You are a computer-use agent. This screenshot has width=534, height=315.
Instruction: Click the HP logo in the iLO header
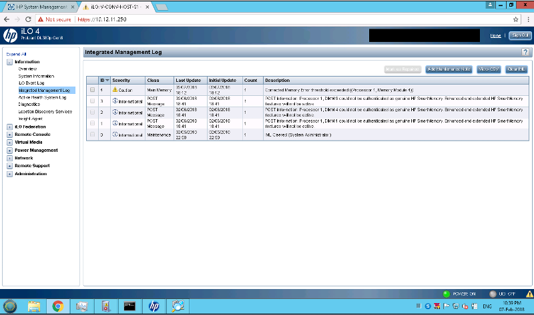10,35
